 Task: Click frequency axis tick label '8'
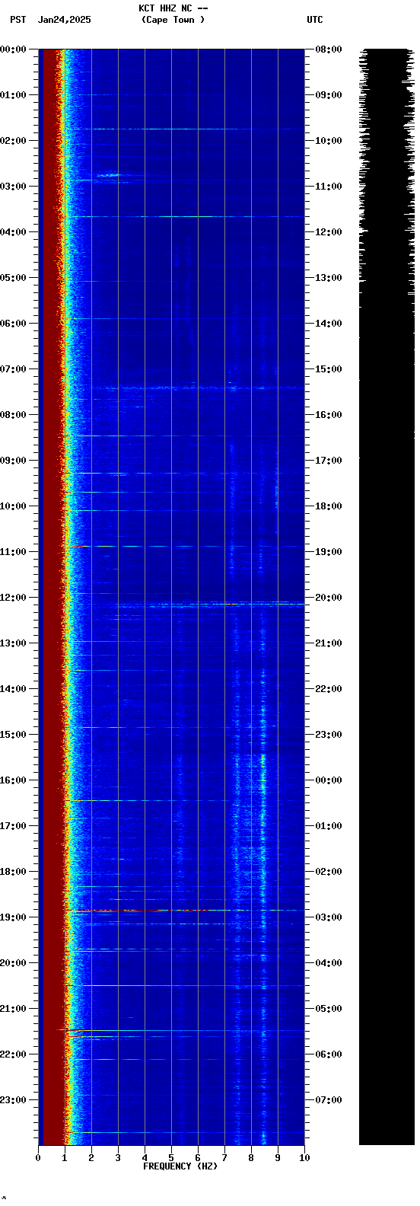(x=251, y=1158)
